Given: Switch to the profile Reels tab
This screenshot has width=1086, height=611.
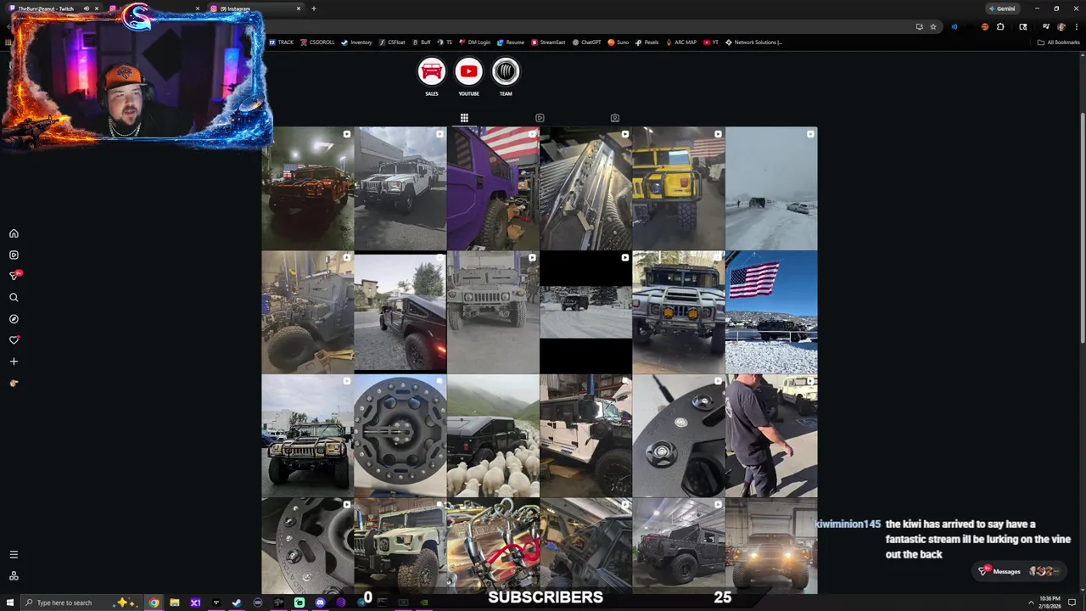Looking at the screenshot, I should [x=540, y=118].
